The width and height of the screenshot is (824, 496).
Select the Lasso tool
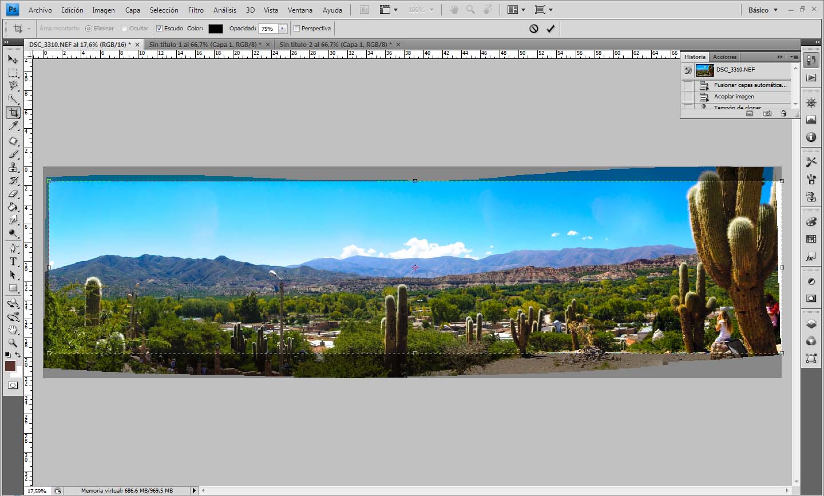(x=13, y=86)
